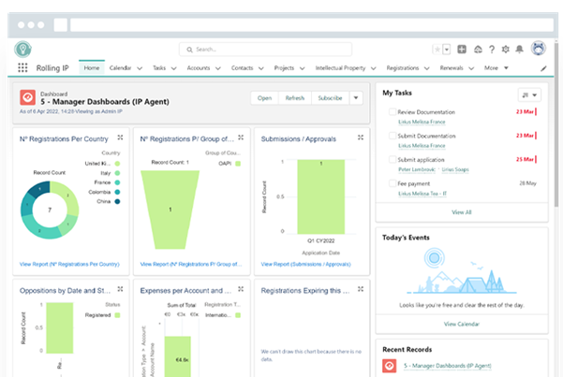Expand the N° Registrations P/ Group chart
Screen dimensions: 563x377
[241, 138]
